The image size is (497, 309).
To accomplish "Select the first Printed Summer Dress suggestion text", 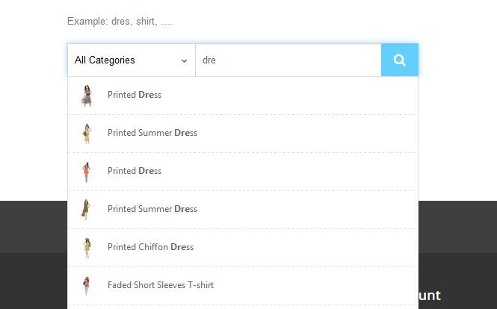I will pyautogui.click(x=152, y=133).
